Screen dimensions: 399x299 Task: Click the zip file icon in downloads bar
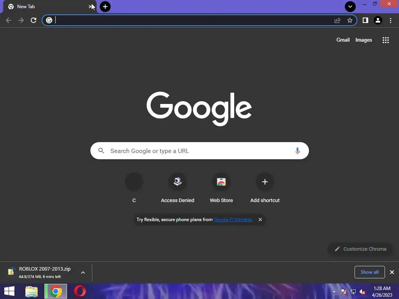click(11, 271)
